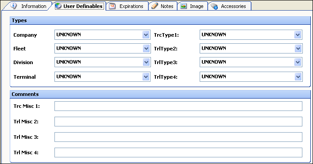
Task: Focus the Trl Misc 2 text field
Action: [x=178, y=122]
